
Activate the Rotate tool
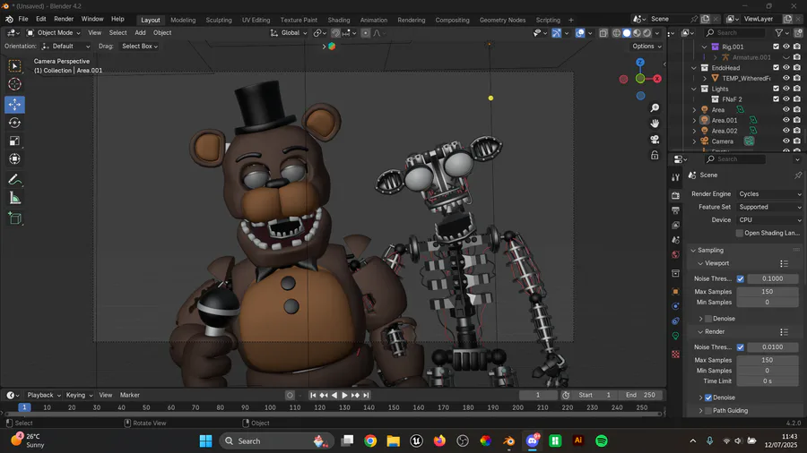click(x=14, y=123)
